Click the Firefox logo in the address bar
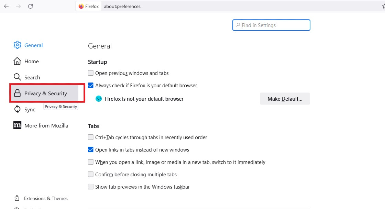 (81, 7)
